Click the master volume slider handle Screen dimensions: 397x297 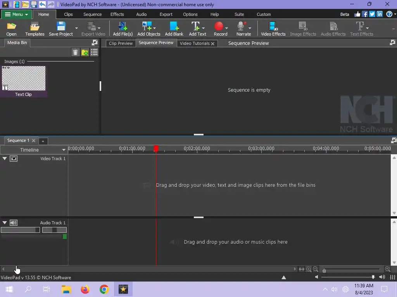point(373,277)
